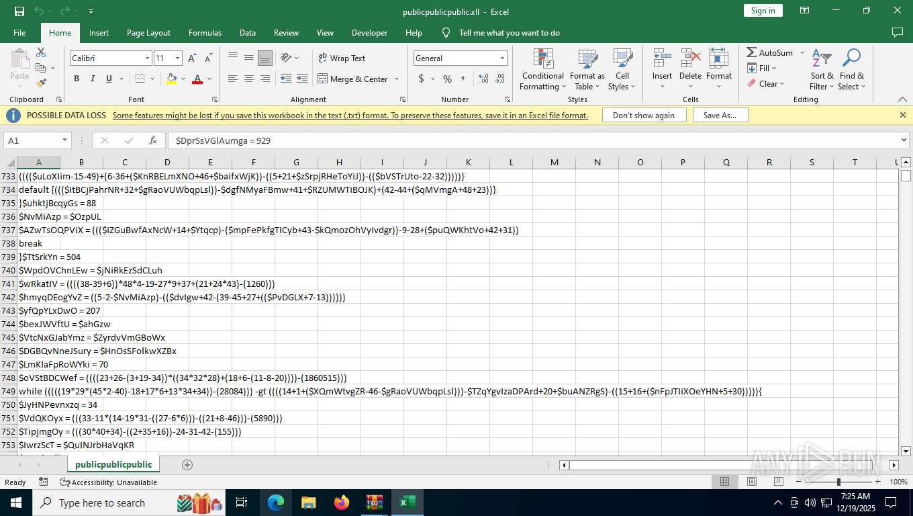
Task: Click in the Tell me what you want to do box
Action: click(x=509, y=33)
